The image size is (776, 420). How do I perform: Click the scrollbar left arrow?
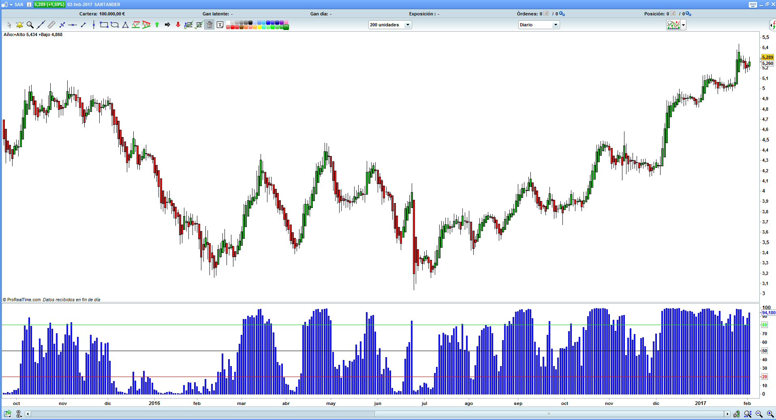28,414
